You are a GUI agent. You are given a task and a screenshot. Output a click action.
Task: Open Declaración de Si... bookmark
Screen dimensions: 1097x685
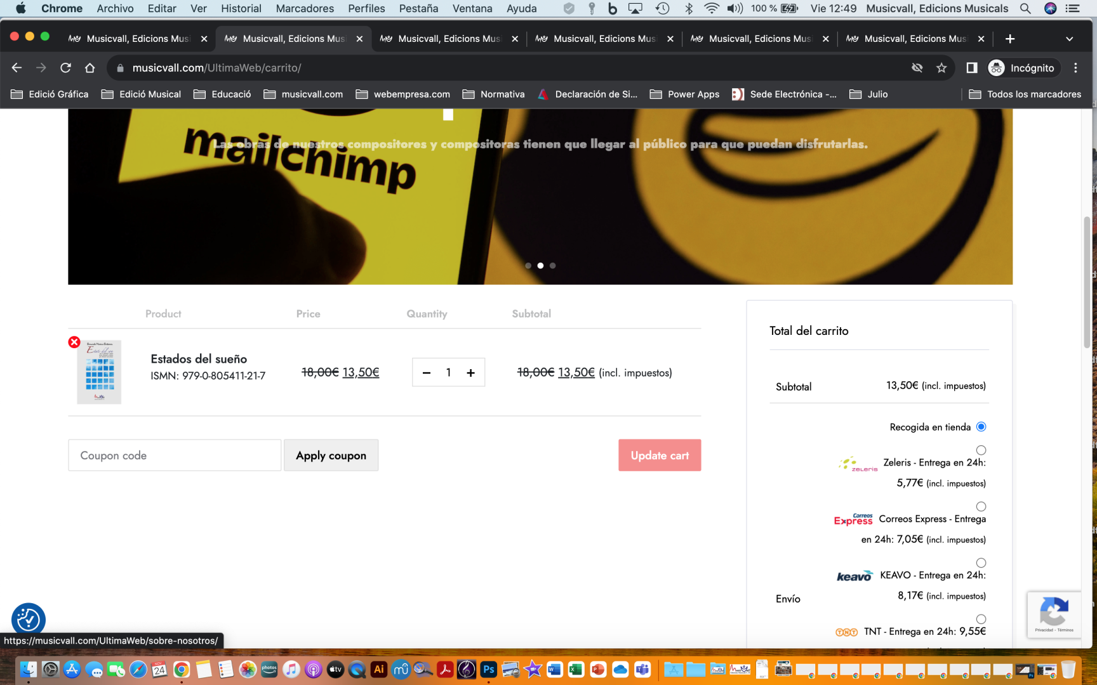pyautogui.click(x=588, y=94)
